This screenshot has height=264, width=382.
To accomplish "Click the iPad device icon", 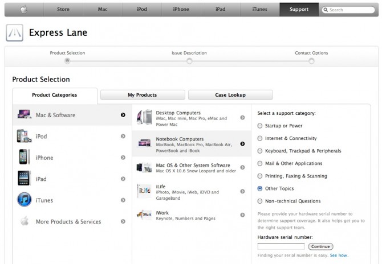I will [24, 178].
